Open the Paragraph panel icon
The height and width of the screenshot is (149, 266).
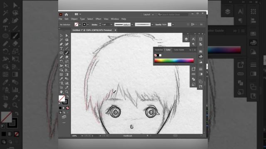(193, 44)
